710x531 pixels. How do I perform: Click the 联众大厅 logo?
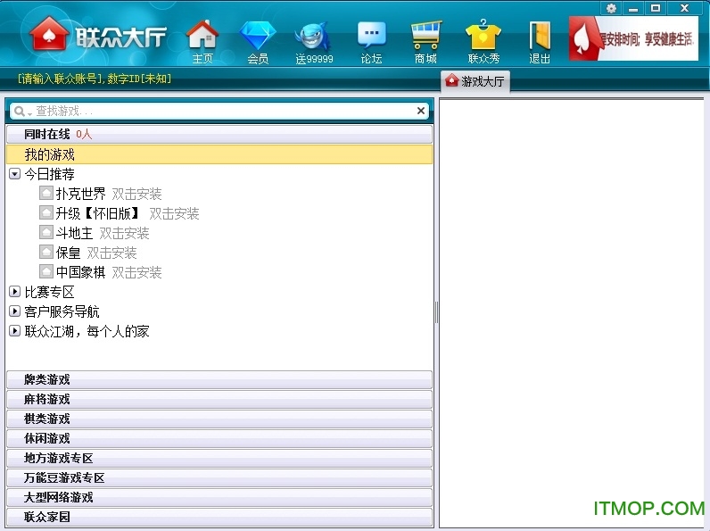tap(98, 35)
